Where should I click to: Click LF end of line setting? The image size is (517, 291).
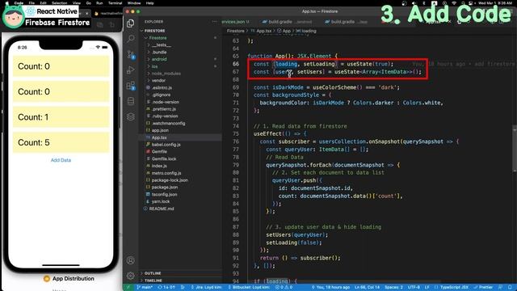click(427, 288)
